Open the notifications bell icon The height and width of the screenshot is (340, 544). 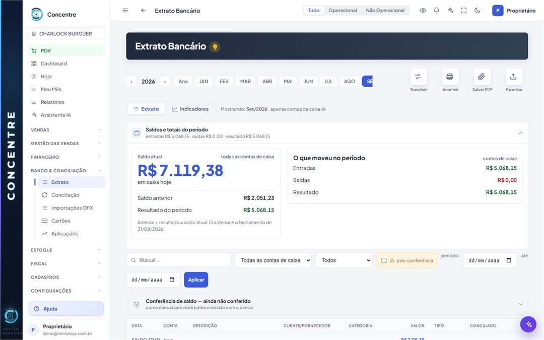point(436,11)
